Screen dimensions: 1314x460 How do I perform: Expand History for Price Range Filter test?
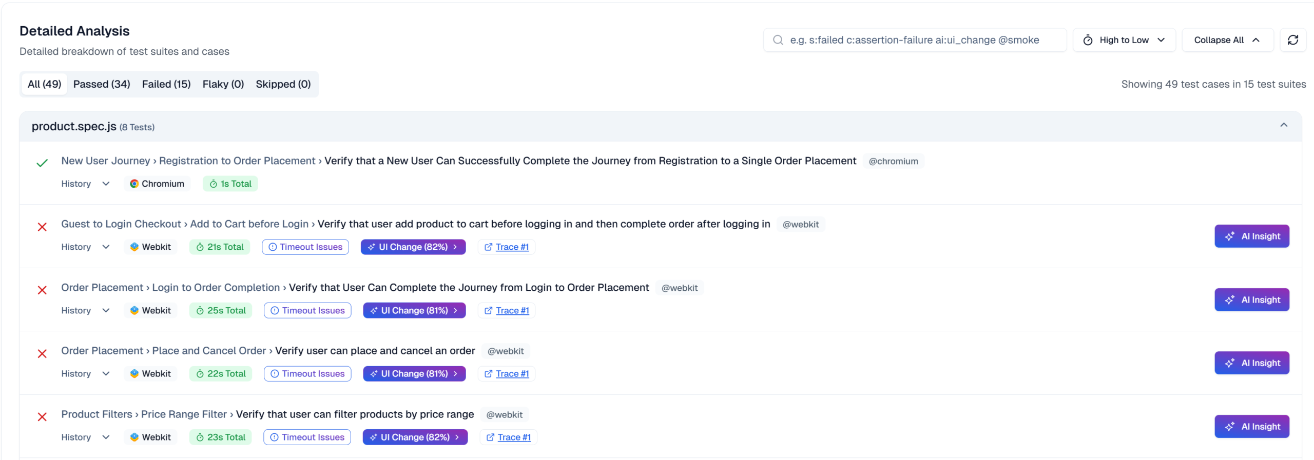(85, 437)
